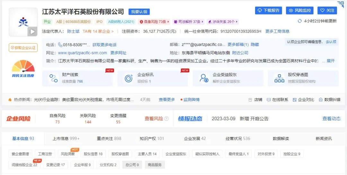The image size is (347, 175).
Task: Click 去认领 link
Action: click(331, 41)
